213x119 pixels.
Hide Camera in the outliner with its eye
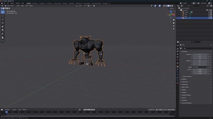pyautogui.click(x=209, y=12)
